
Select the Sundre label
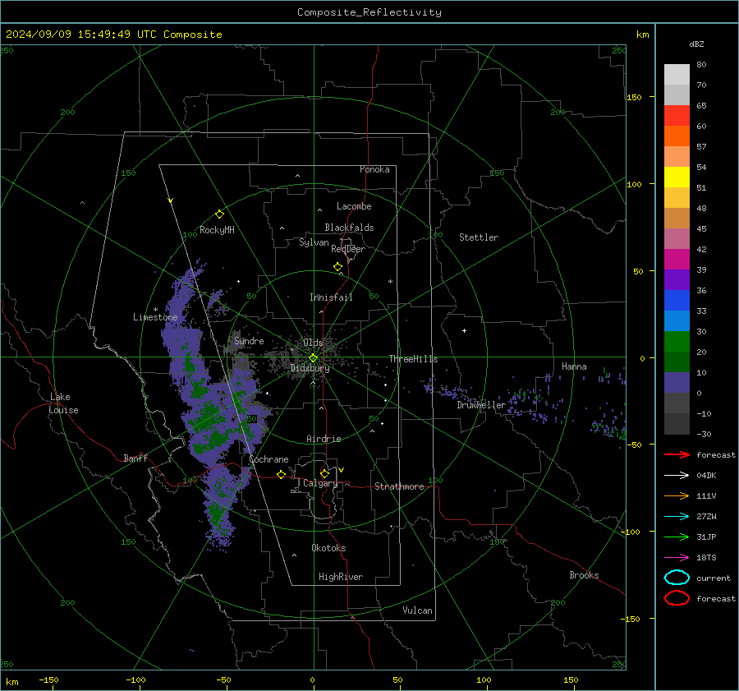(x=249, y=340)
